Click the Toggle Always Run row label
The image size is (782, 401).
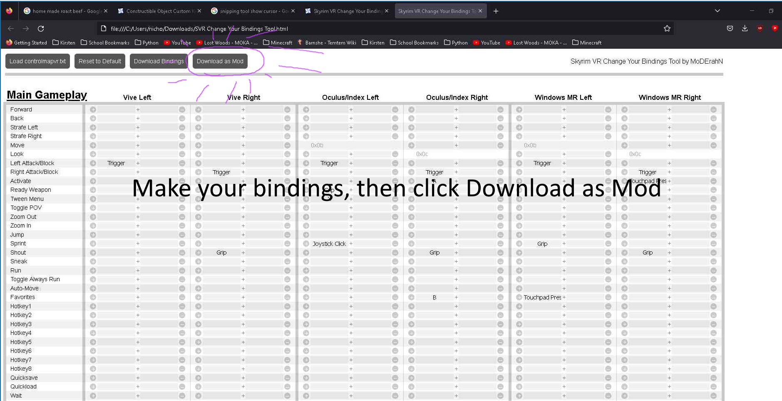[x=35, y=279]
